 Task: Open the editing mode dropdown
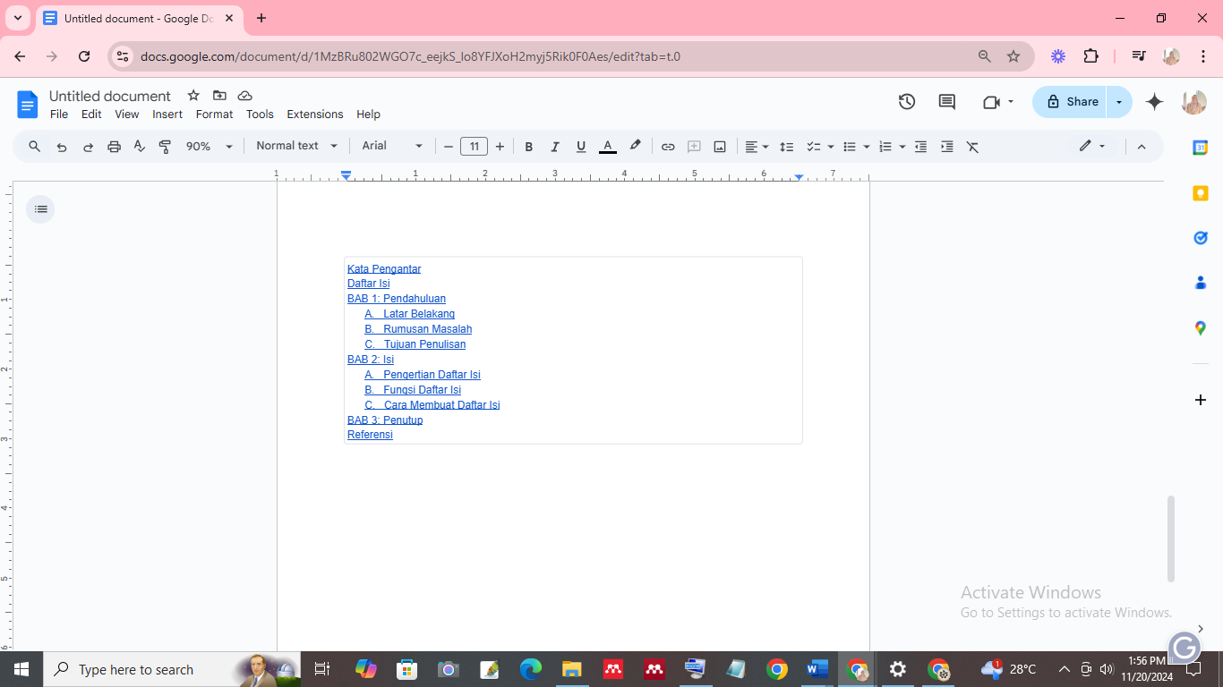(1092, 147)
